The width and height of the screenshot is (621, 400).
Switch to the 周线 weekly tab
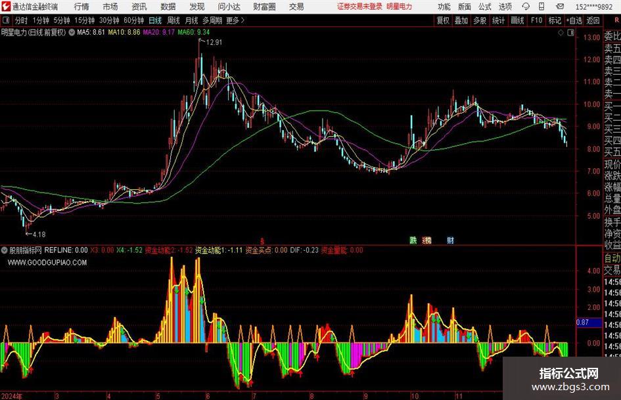click(x=173, y=20)
